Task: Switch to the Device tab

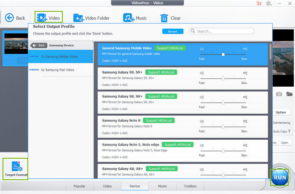Action: point(135,186)
